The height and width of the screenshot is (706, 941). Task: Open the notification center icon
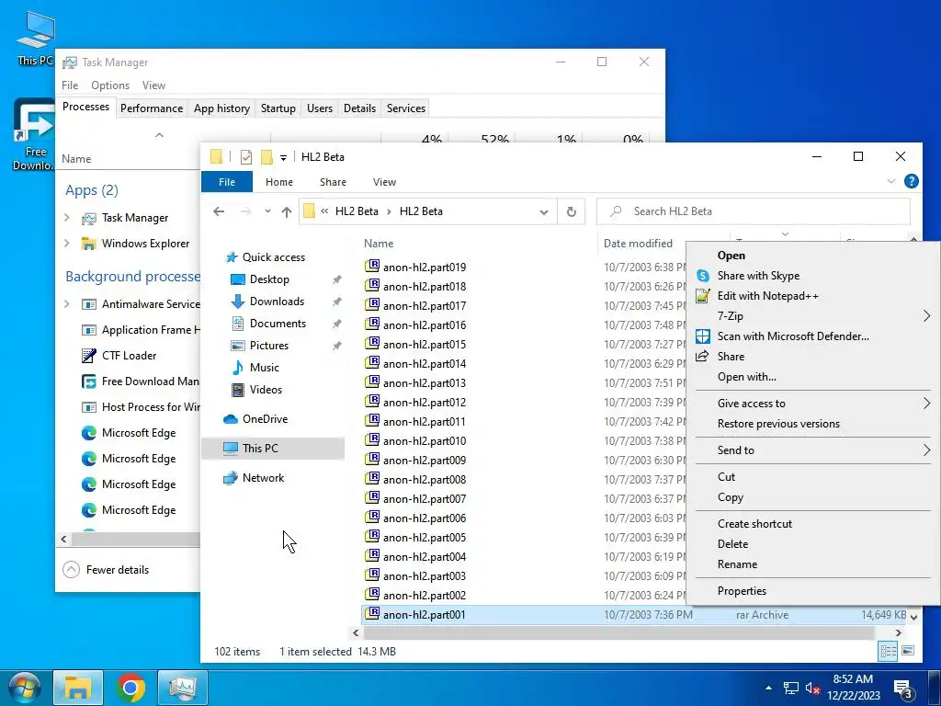pyautogui.click(x=903, y=689)
